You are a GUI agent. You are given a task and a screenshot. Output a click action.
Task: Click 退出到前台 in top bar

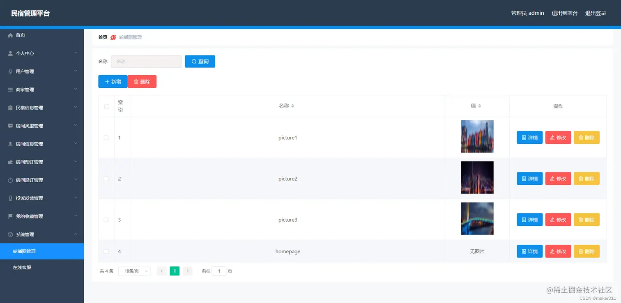pyautogui.click(x=565, y=13)
